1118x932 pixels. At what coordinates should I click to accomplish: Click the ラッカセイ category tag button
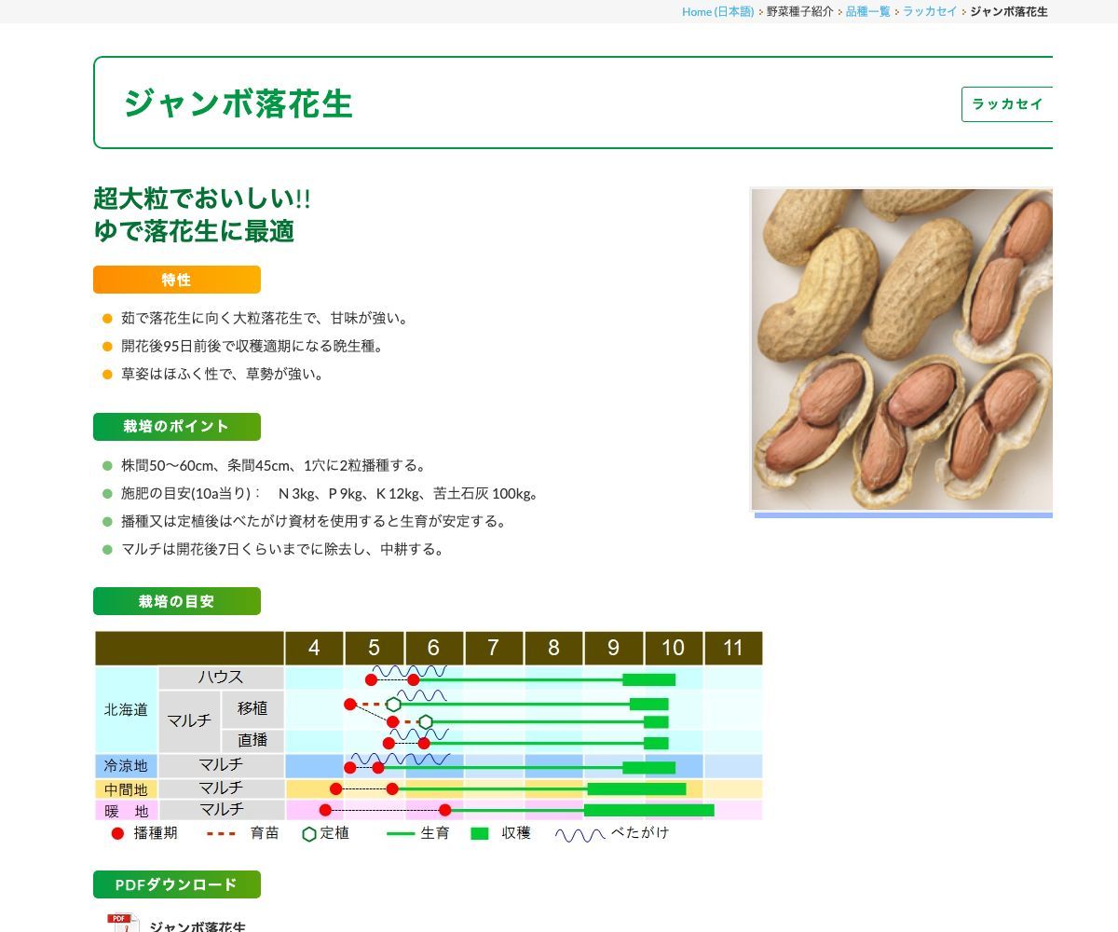[1007, 104]
